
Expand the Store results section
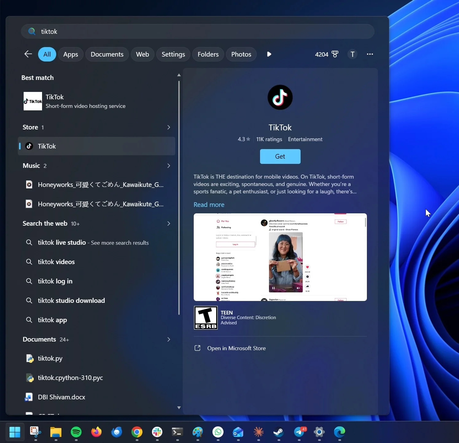coord(169,127)
